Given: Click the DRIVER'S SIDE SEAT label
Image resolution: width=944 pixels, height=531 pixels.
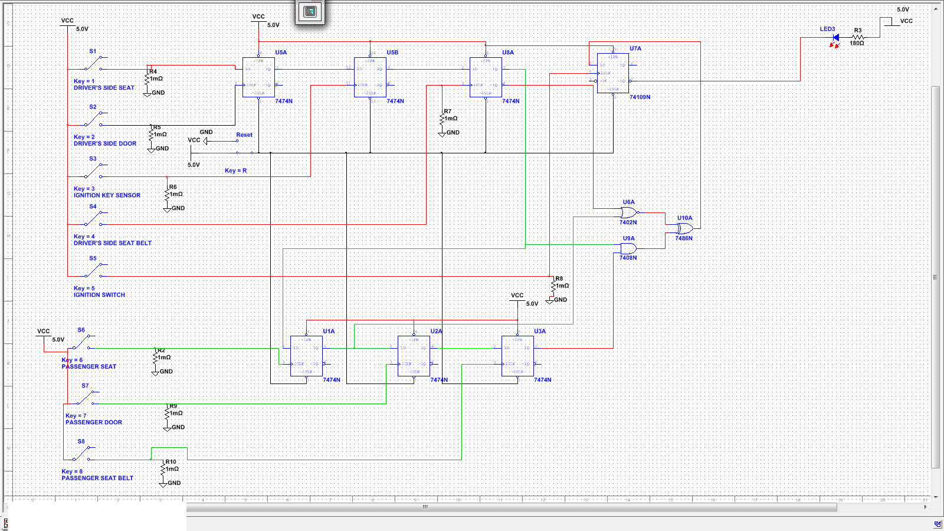Looking at the screenshot, I should pyautogui.click(x=104, y=88).
